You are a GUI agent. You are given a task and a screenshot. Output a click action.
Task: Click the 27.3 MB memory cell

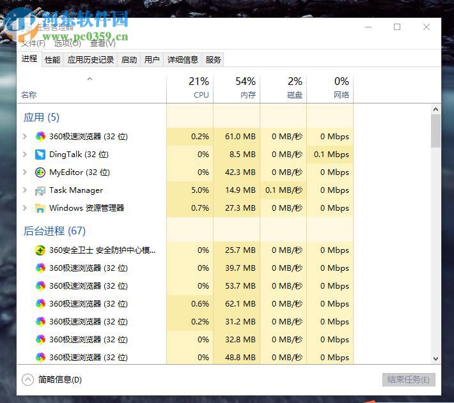pos(237,208)
